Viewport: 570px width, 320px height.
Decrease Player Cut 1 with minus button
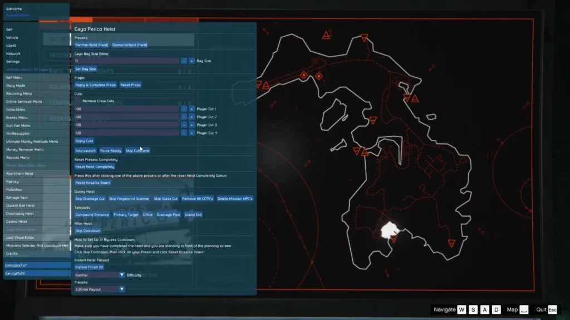tap(184, 109)
